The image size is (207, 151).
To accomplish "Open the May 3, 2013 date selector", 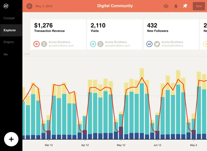I will point(44,6).
